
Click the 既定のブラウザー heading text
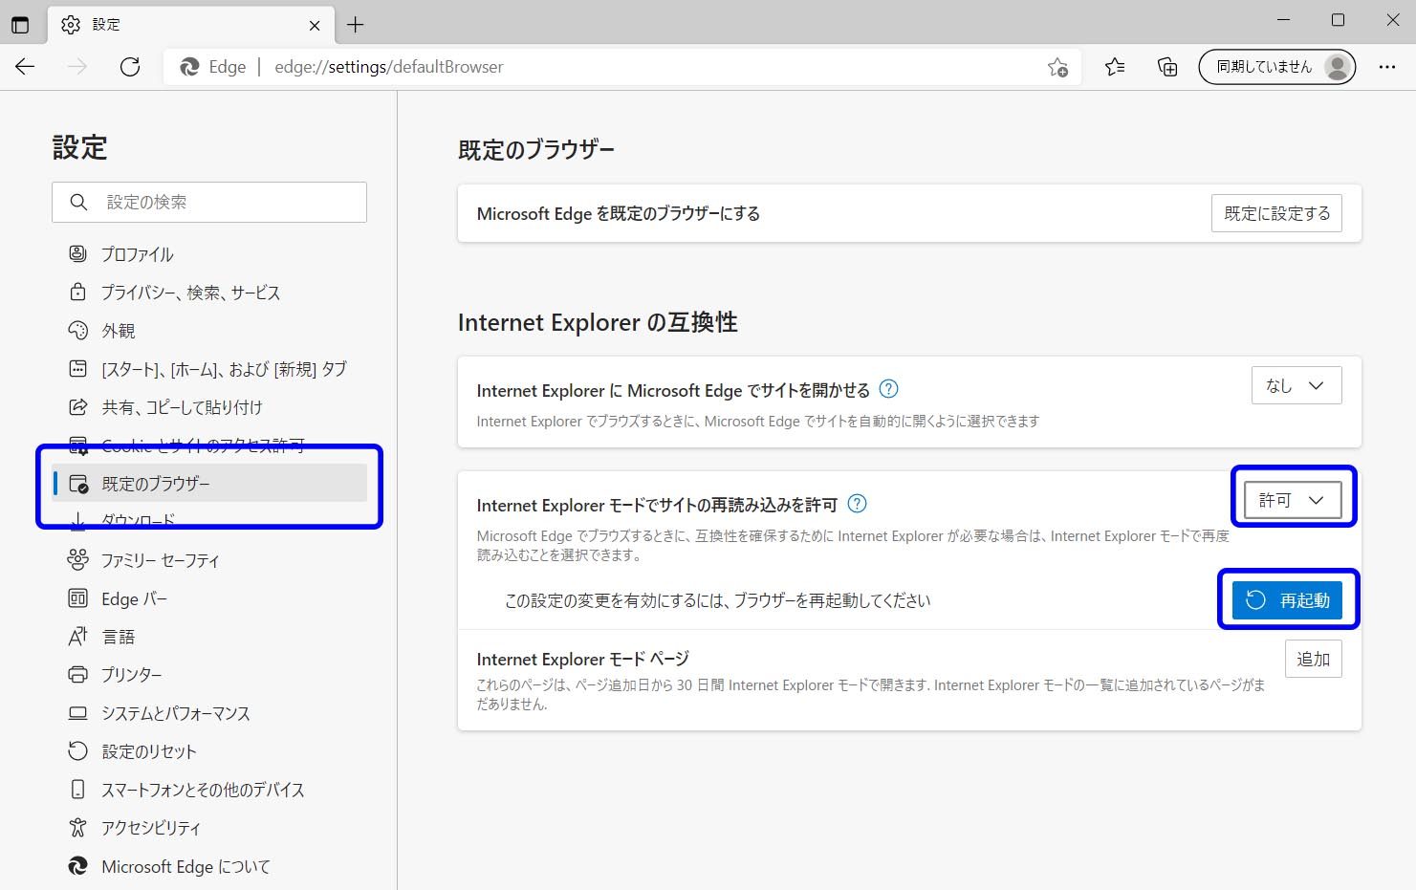(536, 150)
